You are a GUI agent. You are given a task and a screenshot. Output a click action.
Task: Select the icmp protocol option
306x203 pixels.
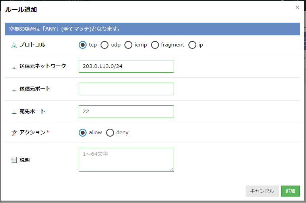(x=128, y=45)
